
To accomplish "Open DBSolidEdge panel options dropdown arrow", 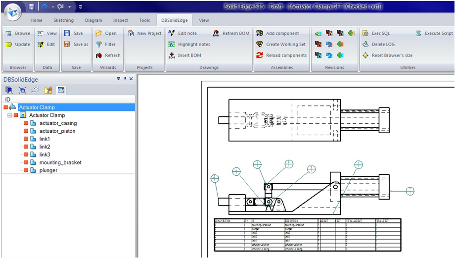I will (118, 79).
